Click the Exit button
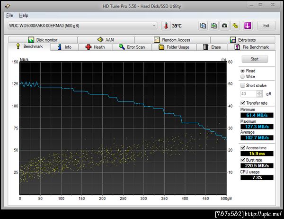This screenshot has height=219, width=284. point(266,26)
